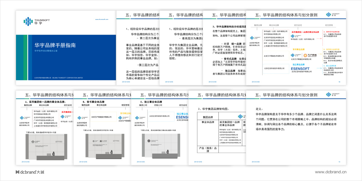Click the 万户网络 sun logo
Image resolution: width=362 pixels, height=181 pixels.
pos(310,55)
